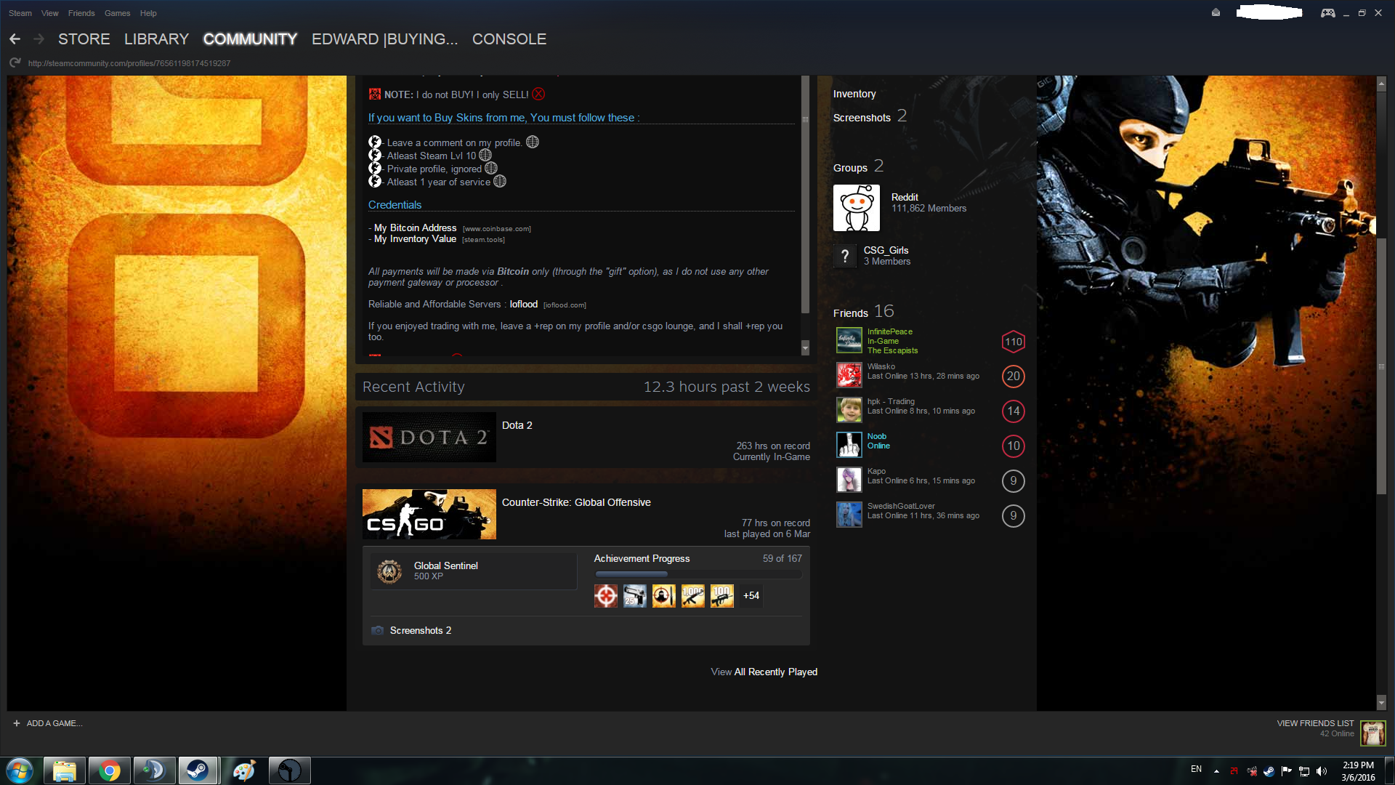
Task: Click the Steam notifications inbox icon
Action: tap(1216, 12)
